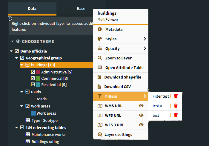Image resolution: width=209 pixels, height=146 pixels.
Task: Apply the saved 'test a' filter
Action: (x=157, y=106)
